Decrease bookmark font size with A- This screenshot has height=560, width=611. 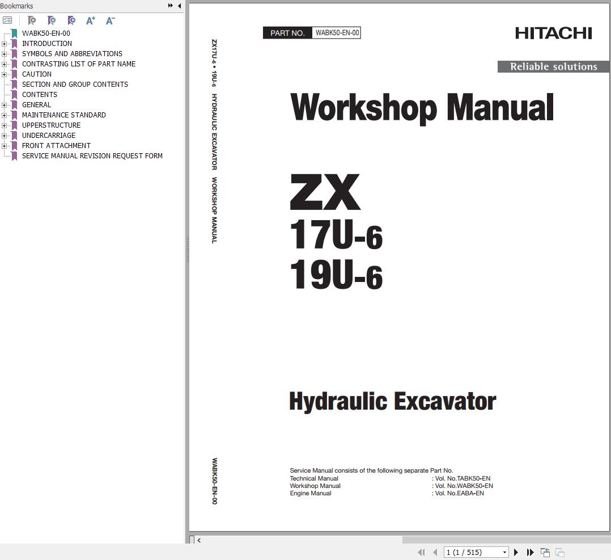click(x=111, y=20)
